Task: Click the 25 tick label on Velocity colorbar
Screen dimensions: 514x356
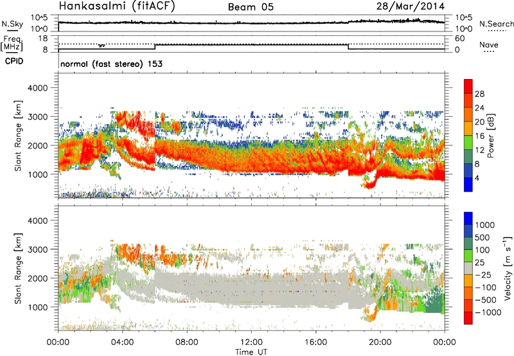Action: (480, 262)
